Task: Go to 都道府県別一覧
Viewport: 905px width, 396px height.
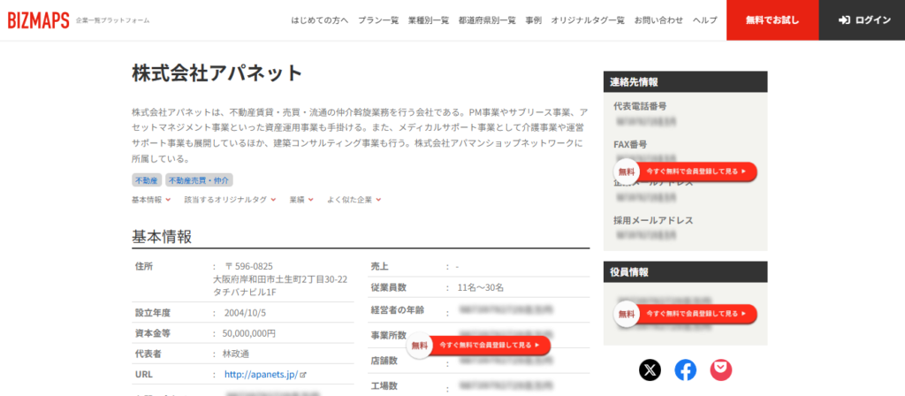Action: pyautogui.click(x=487, y=20)
